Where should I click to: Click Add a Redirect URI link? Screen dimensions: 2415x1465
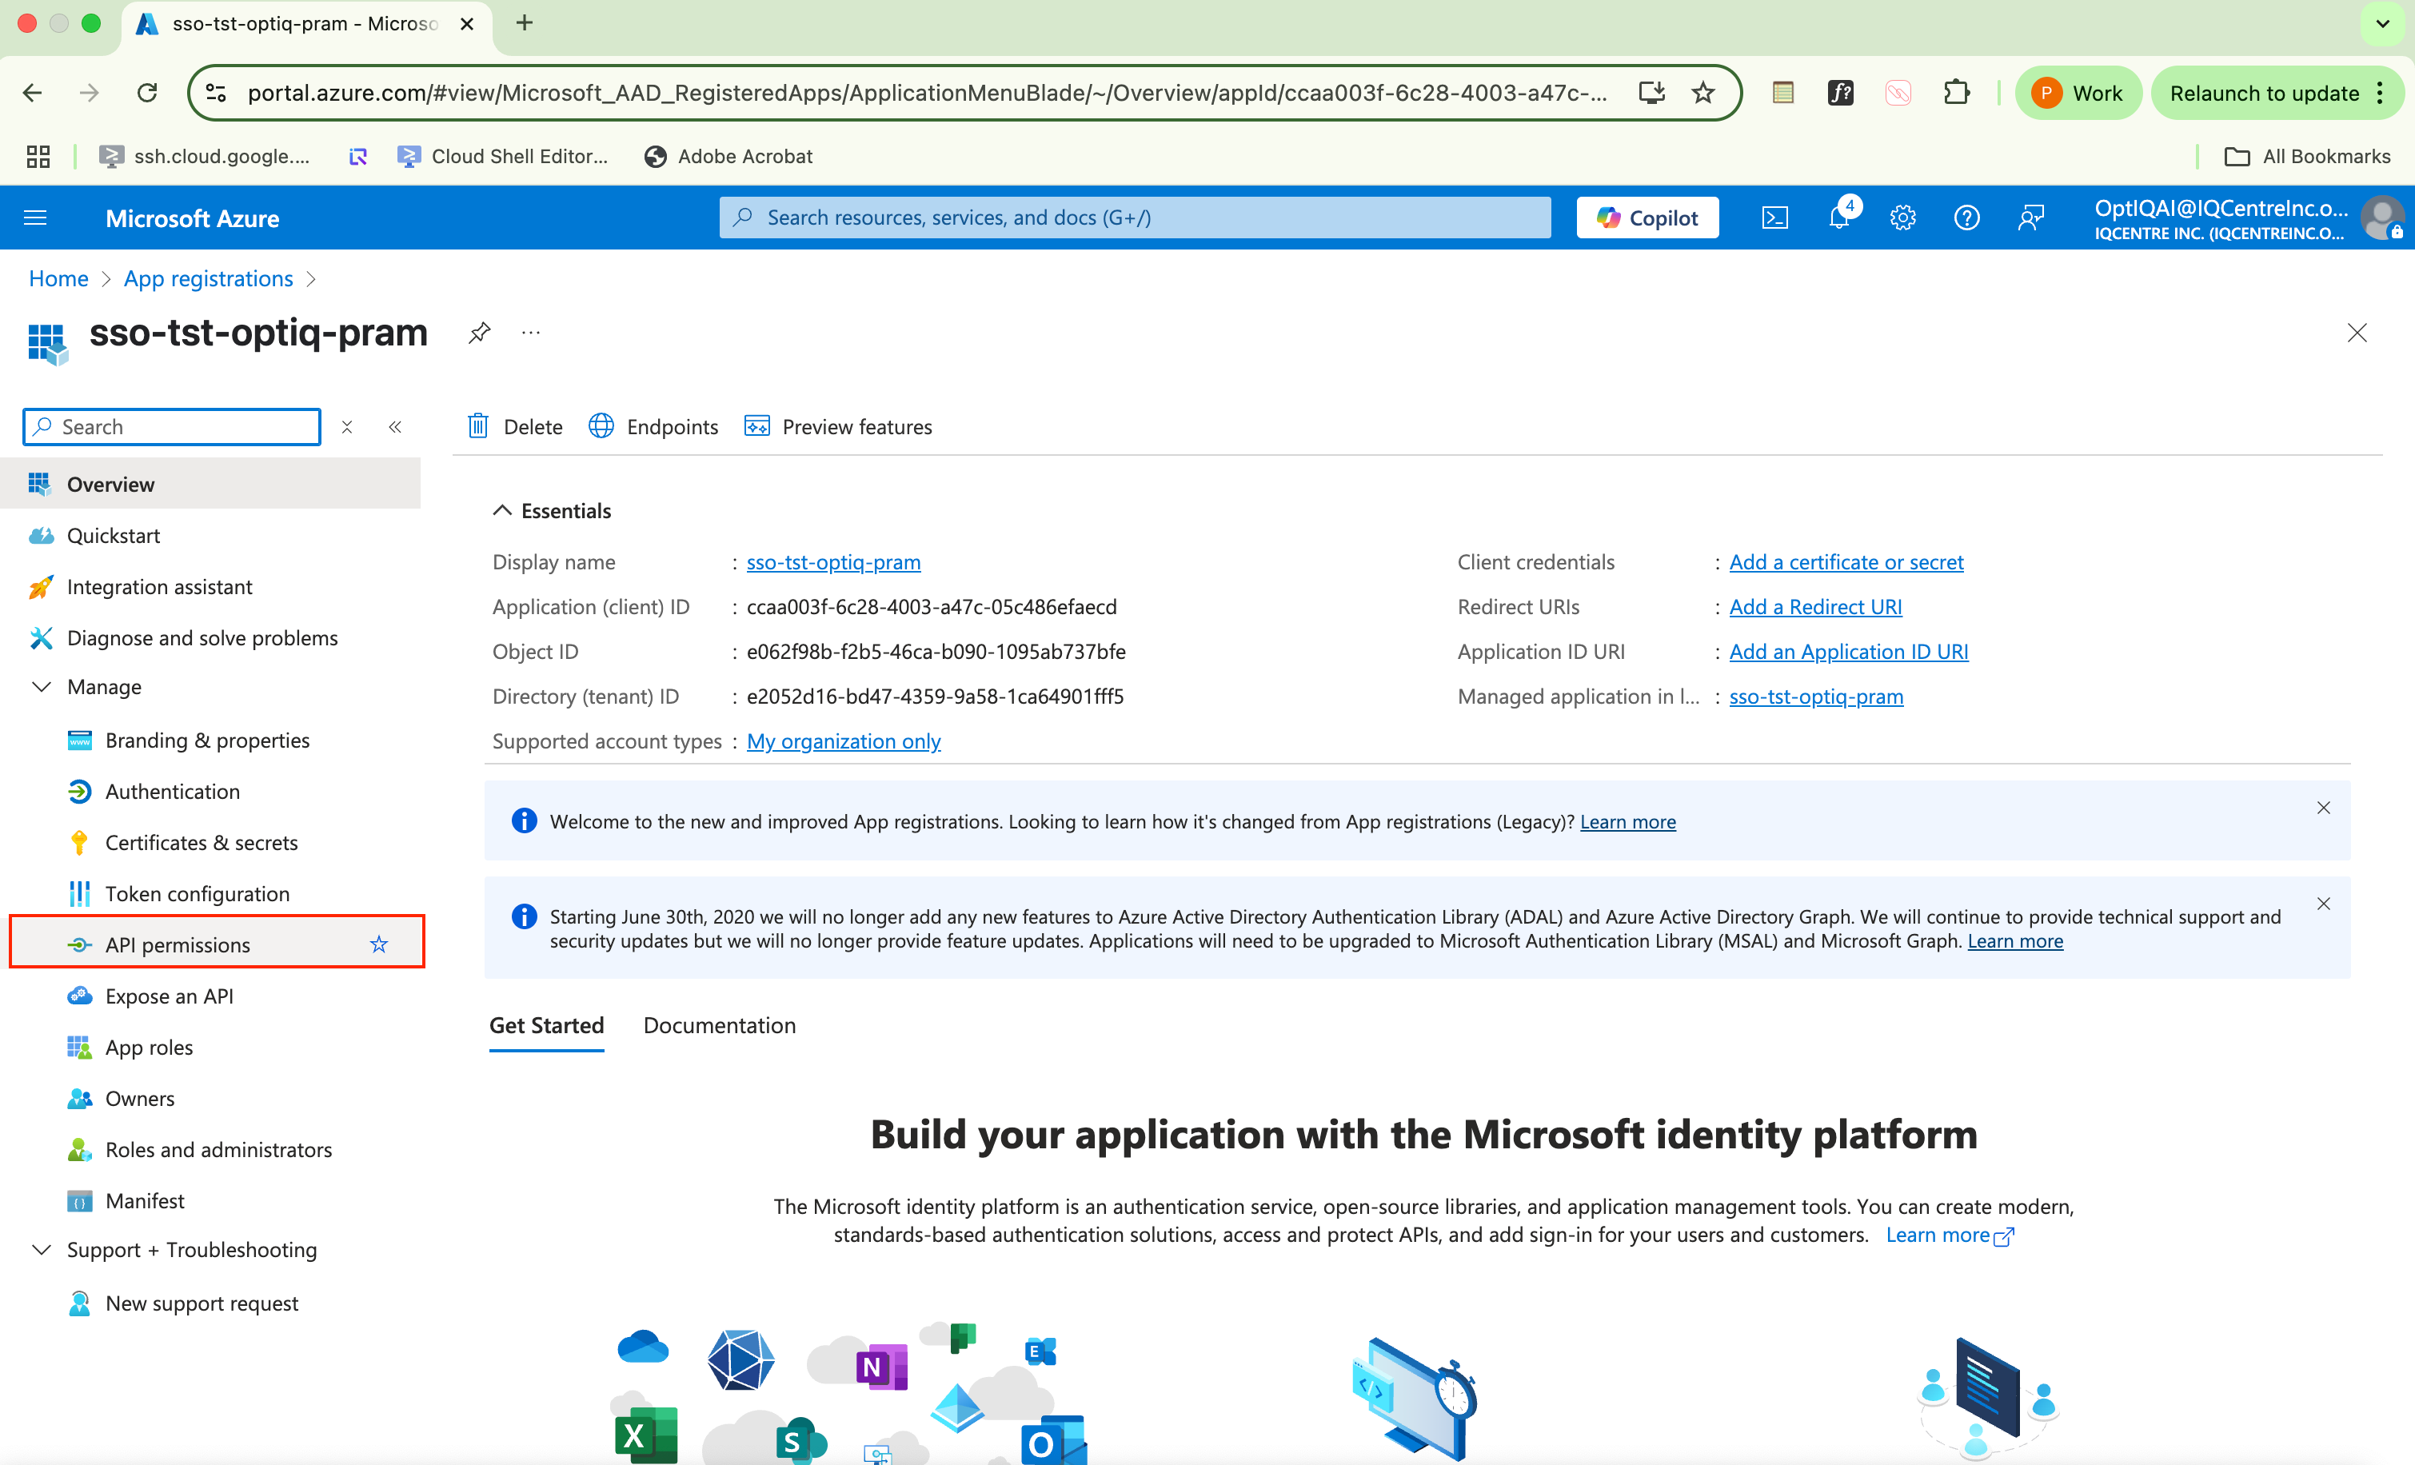pyautogui.click(x=1815, y=608)
